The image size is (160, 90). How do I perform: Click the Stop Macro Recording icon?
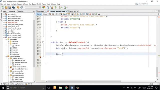(93, 14)
